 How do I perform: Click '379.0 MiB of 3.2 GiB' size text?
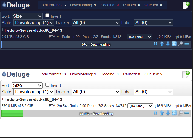pyautogui.click(x=17, y=106)
